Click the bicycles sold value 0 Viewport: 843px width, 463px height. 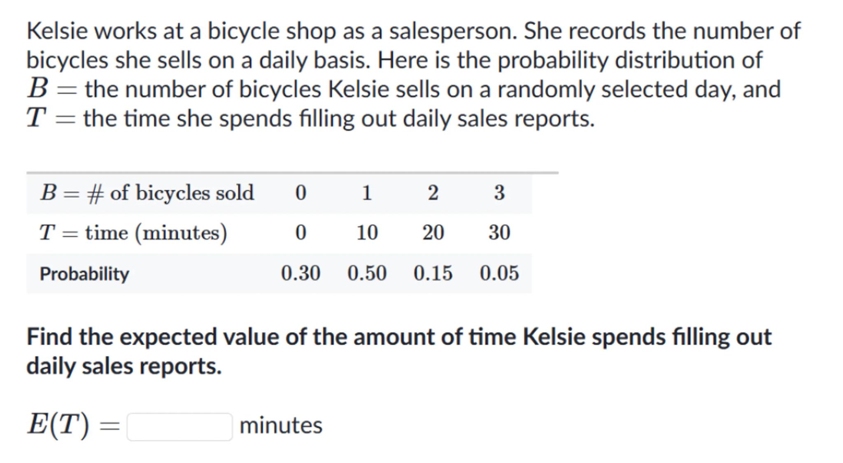click(x=301, y=193)
